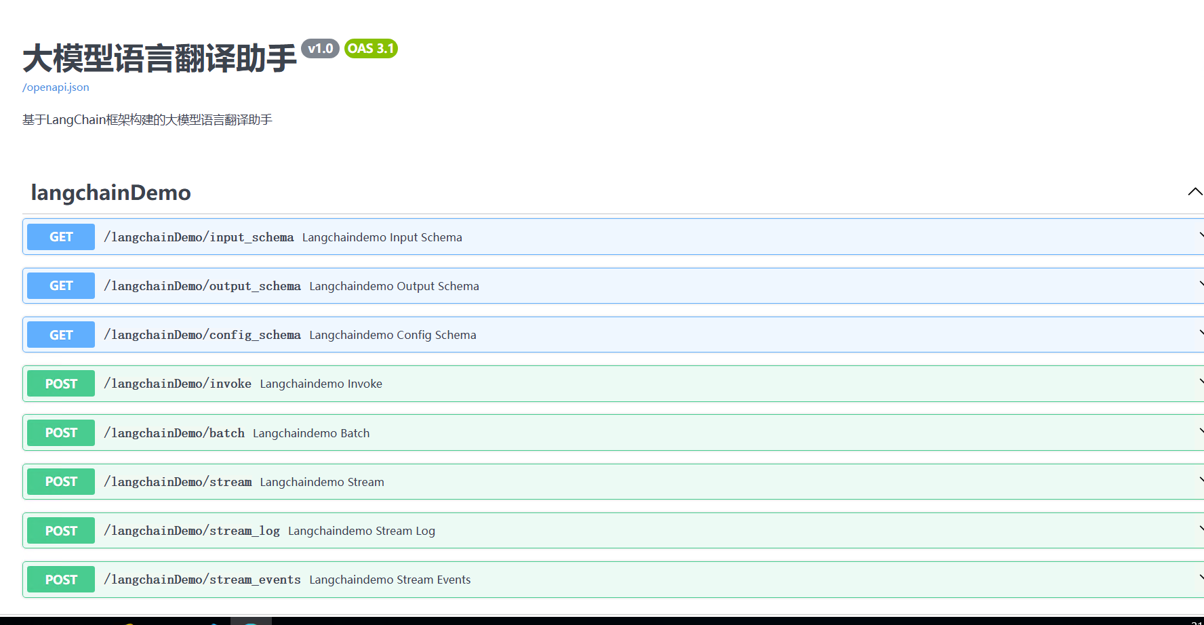Click the /langchainDemo/input_schema path
The width and height of the screenshot is (1204, 625).
199,237
